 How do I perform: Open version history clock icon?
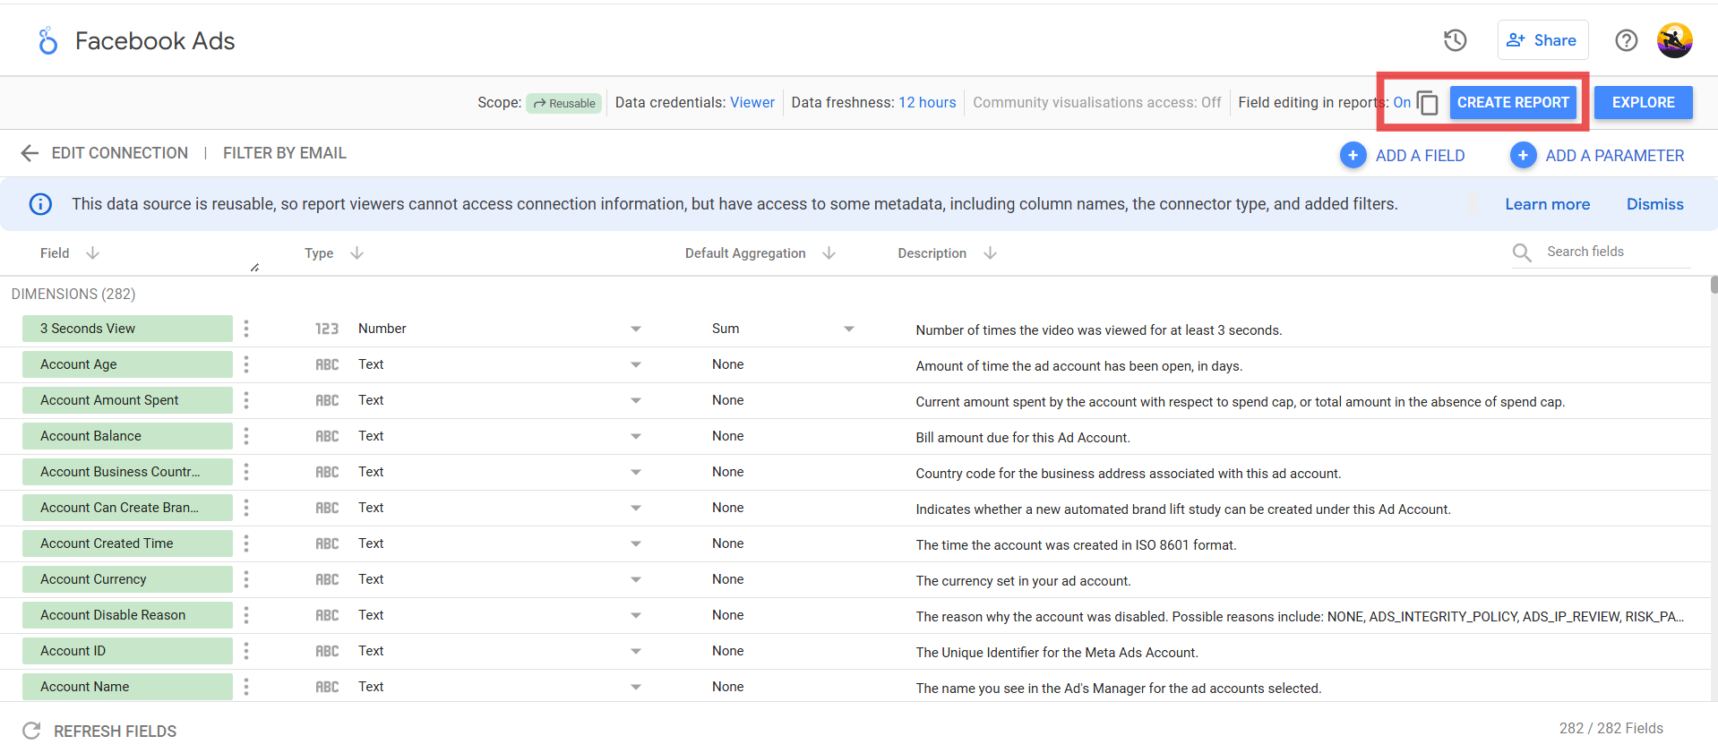[1456, 40]
